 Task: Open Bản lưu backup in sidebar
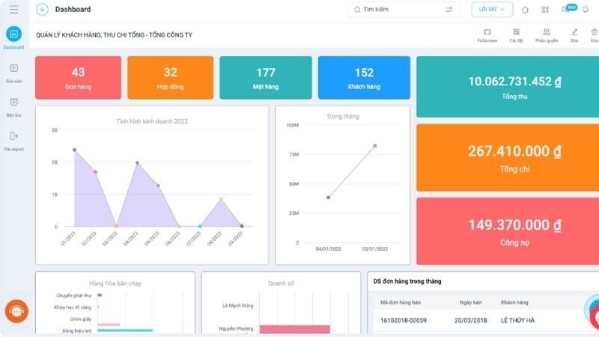pos(13,106)
